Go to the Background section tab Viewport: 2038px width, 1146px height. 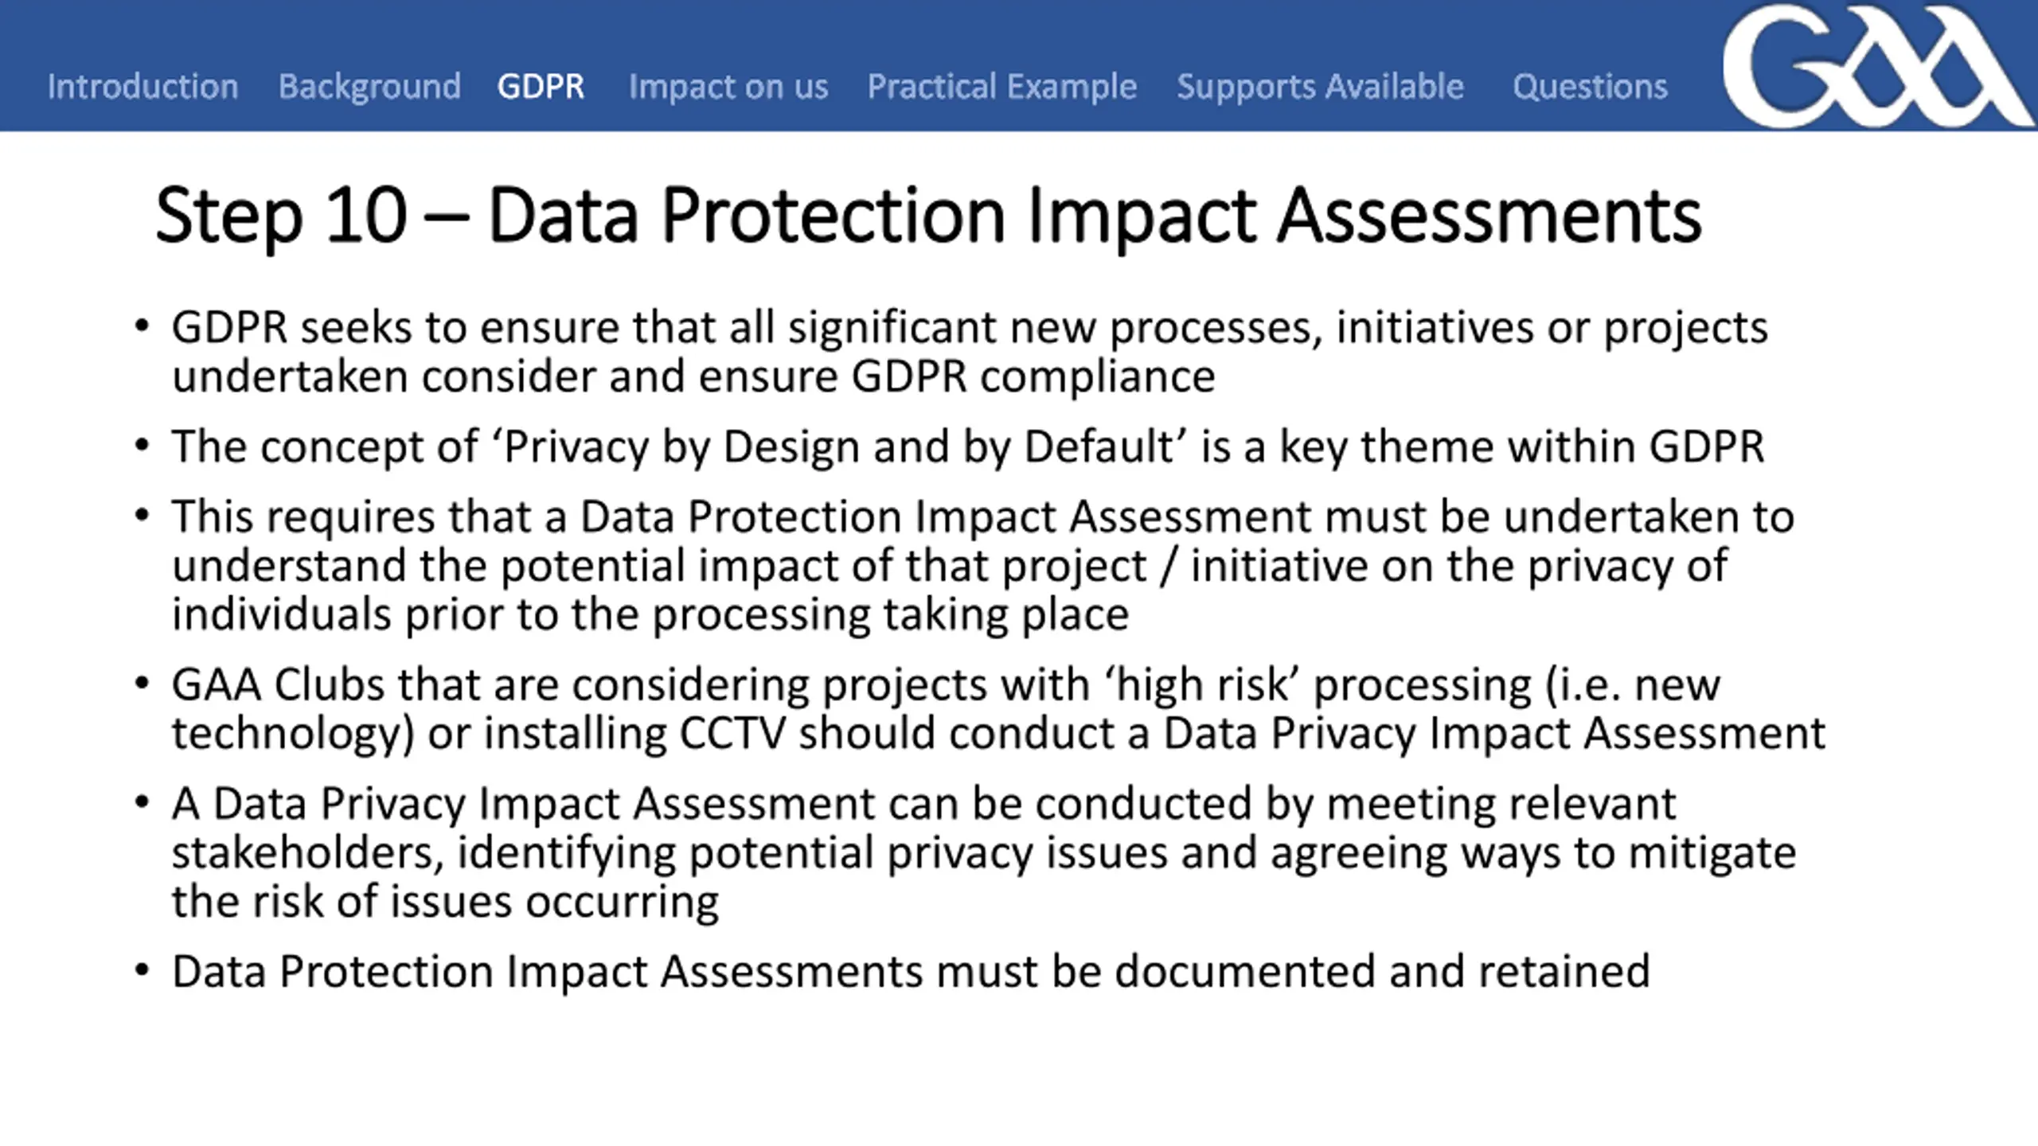(369, 86)
